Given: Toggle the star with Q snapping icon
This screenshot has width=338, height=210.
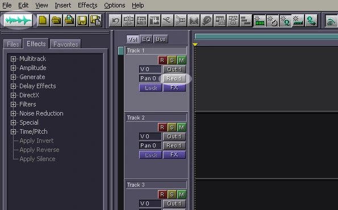Looking at the screenshot, I should tap(285, 20).
